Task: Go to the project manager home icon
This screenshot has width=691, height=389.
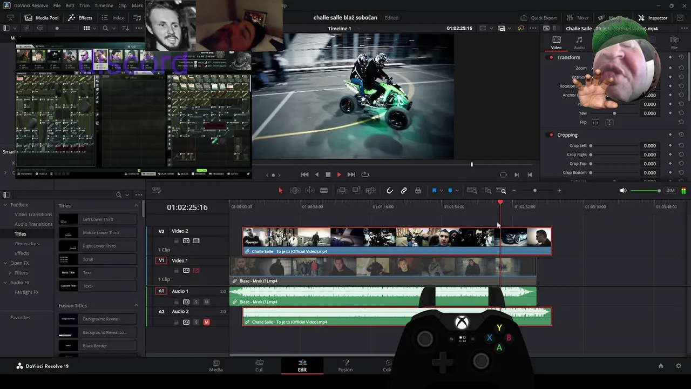Action: coord(661,366)
